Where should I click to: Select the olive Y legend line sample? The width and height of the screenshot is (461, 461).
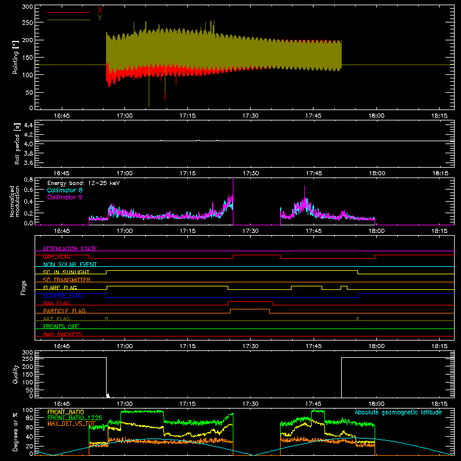click(x=69, y=20)
